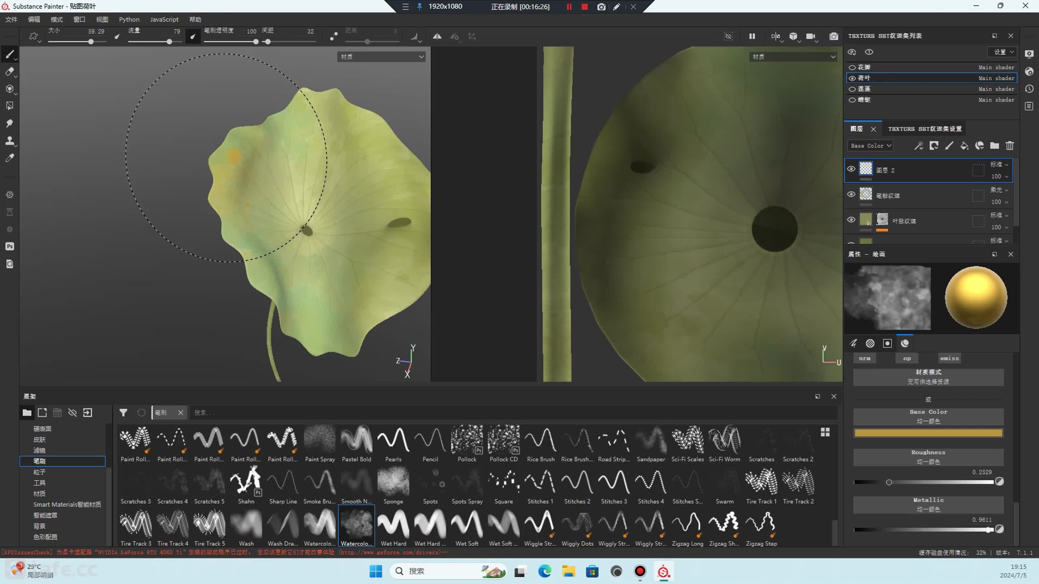The height and width of the screenshot is (584, 1039).
Task: Open Base Color channel dropdown
Action: [870, 146]
